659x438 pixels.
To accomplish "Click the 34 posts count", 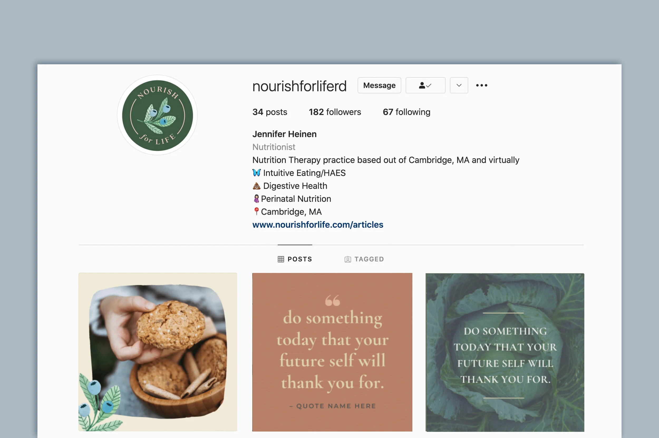I will (269, 112).
